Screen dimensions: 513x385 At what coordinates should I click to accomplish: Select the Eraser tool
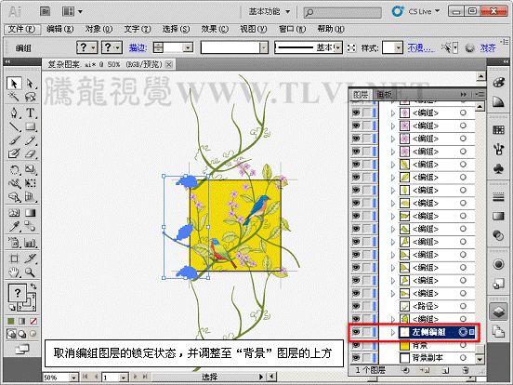[x=30, y=153]
